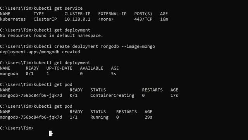Select the EXTERNAL-IP column header
The width and height of the screenshot is (248, 140).
coord(112,14)
